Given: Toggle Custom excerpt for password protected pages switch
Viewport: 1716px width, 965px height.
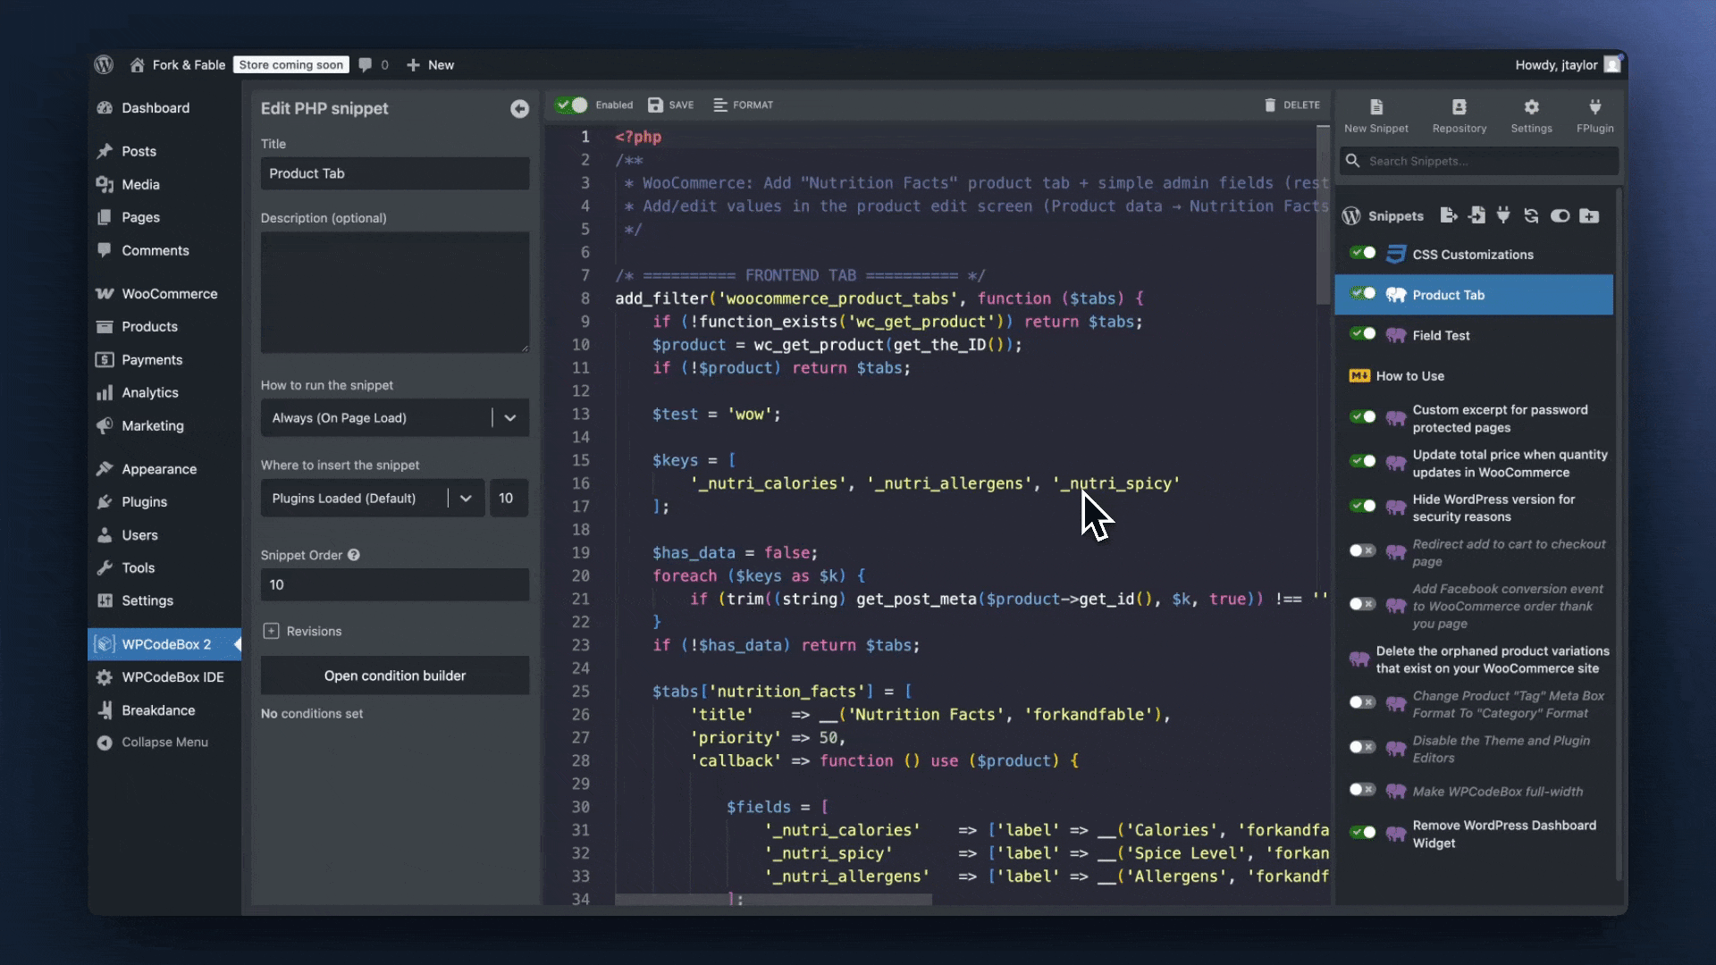Looking at the screenshot, I should click(x=1363, y=417).
